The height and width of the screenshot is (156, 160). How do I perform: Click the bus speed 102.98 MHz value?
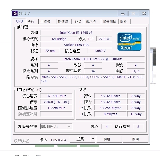click(56, 108)
